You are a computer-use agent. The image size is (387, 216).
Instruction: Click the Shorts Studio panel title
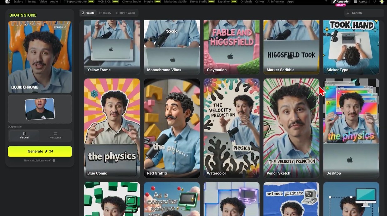[x=23, y=15]
